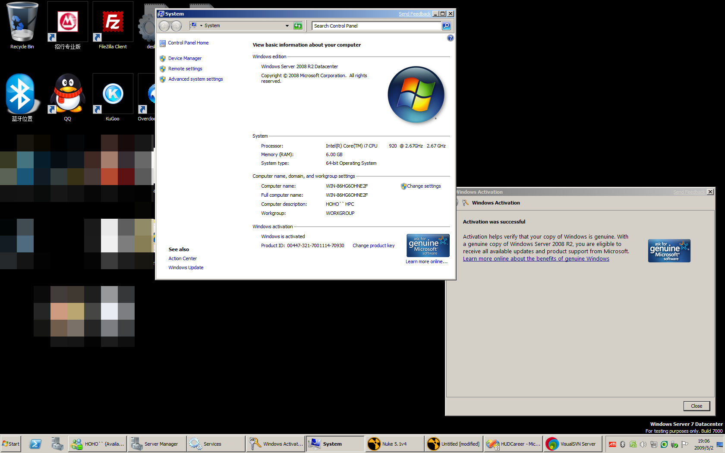The image size is (725, 453).
Task: Click the Forward arrow in System window
Action: click(176, 26)
